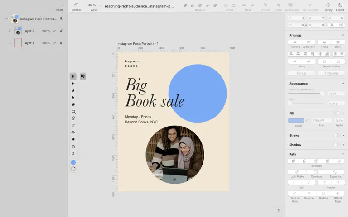Click the Offset Path icon

[338, 193]
